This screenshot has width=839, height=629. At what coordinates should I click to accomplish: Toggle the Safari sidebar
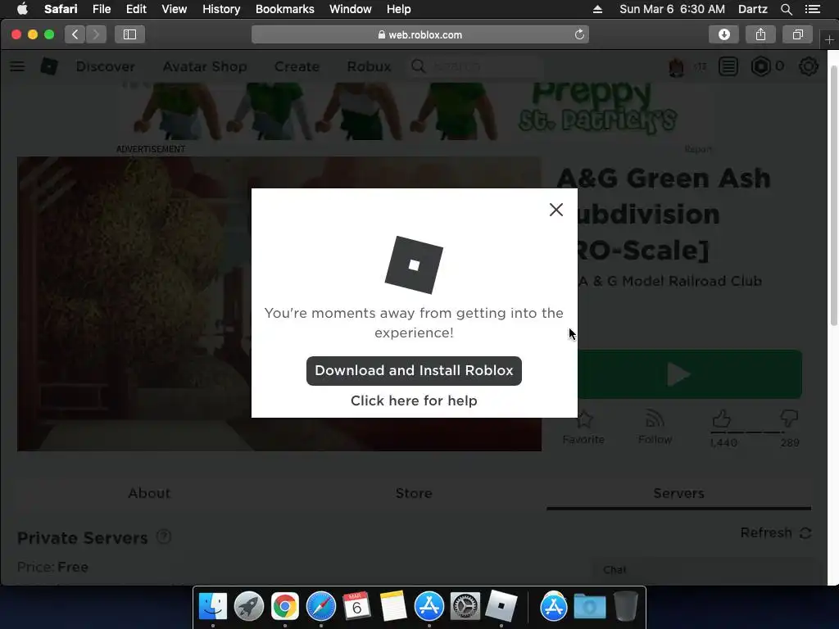click(x=129, y=34)
